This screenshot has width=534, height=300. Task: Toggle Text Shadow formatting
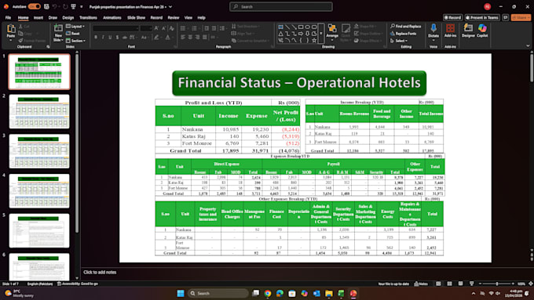117,37
